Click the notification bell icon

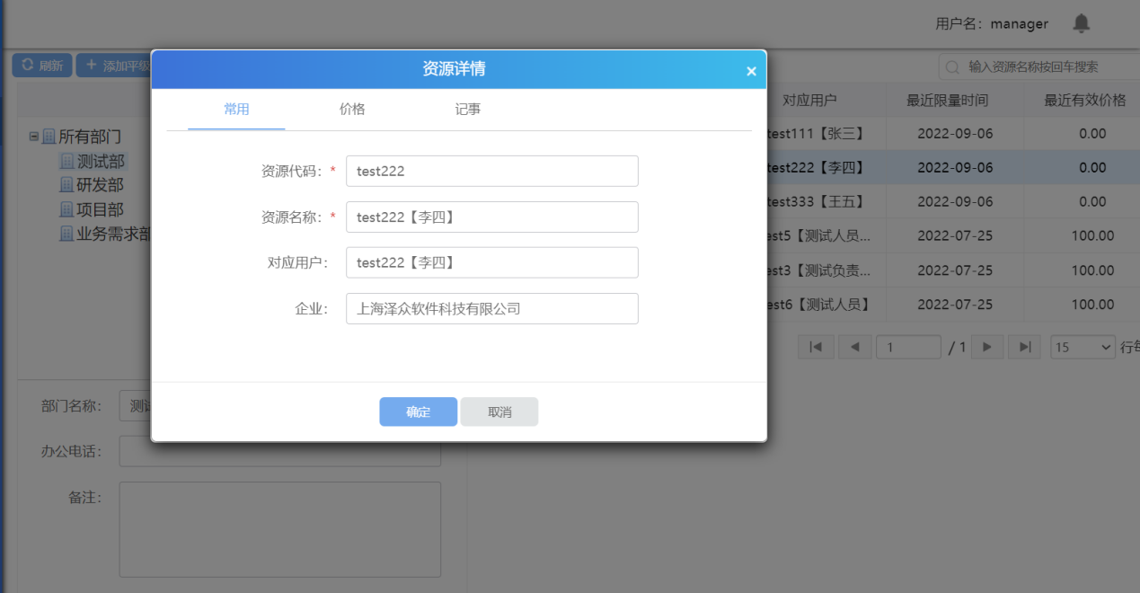coord(1082,24)
